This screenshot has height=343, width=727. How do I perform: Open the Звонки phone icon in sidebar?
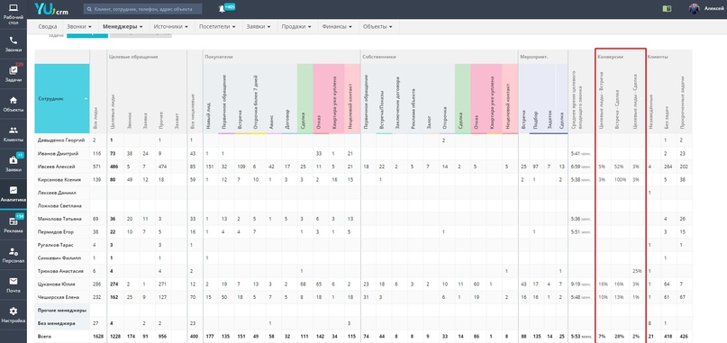pos(14,41)
